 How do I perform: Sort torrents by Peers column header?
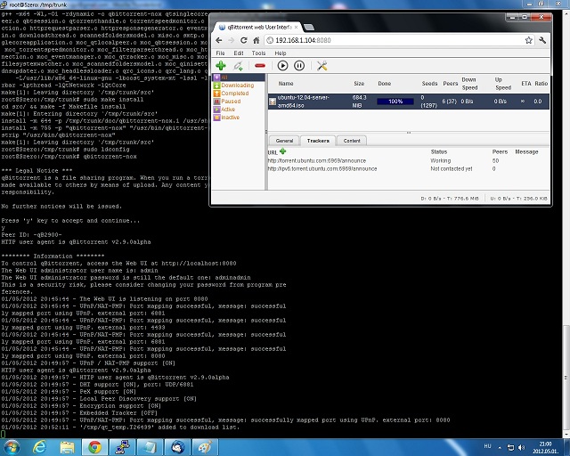(451, 83)
